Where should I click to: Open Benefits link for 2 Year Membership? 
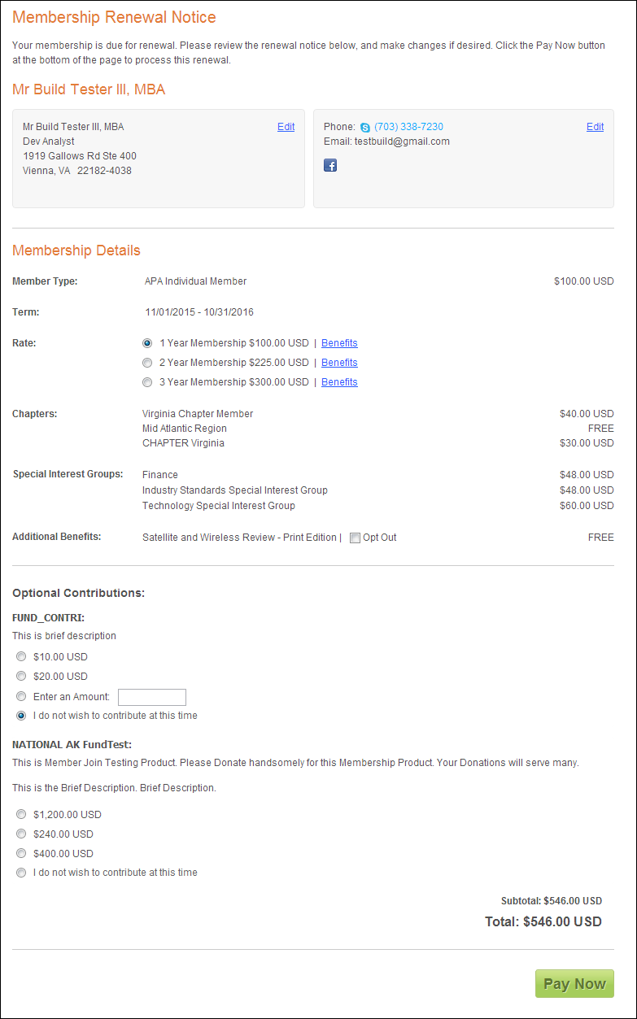(339, 363)
